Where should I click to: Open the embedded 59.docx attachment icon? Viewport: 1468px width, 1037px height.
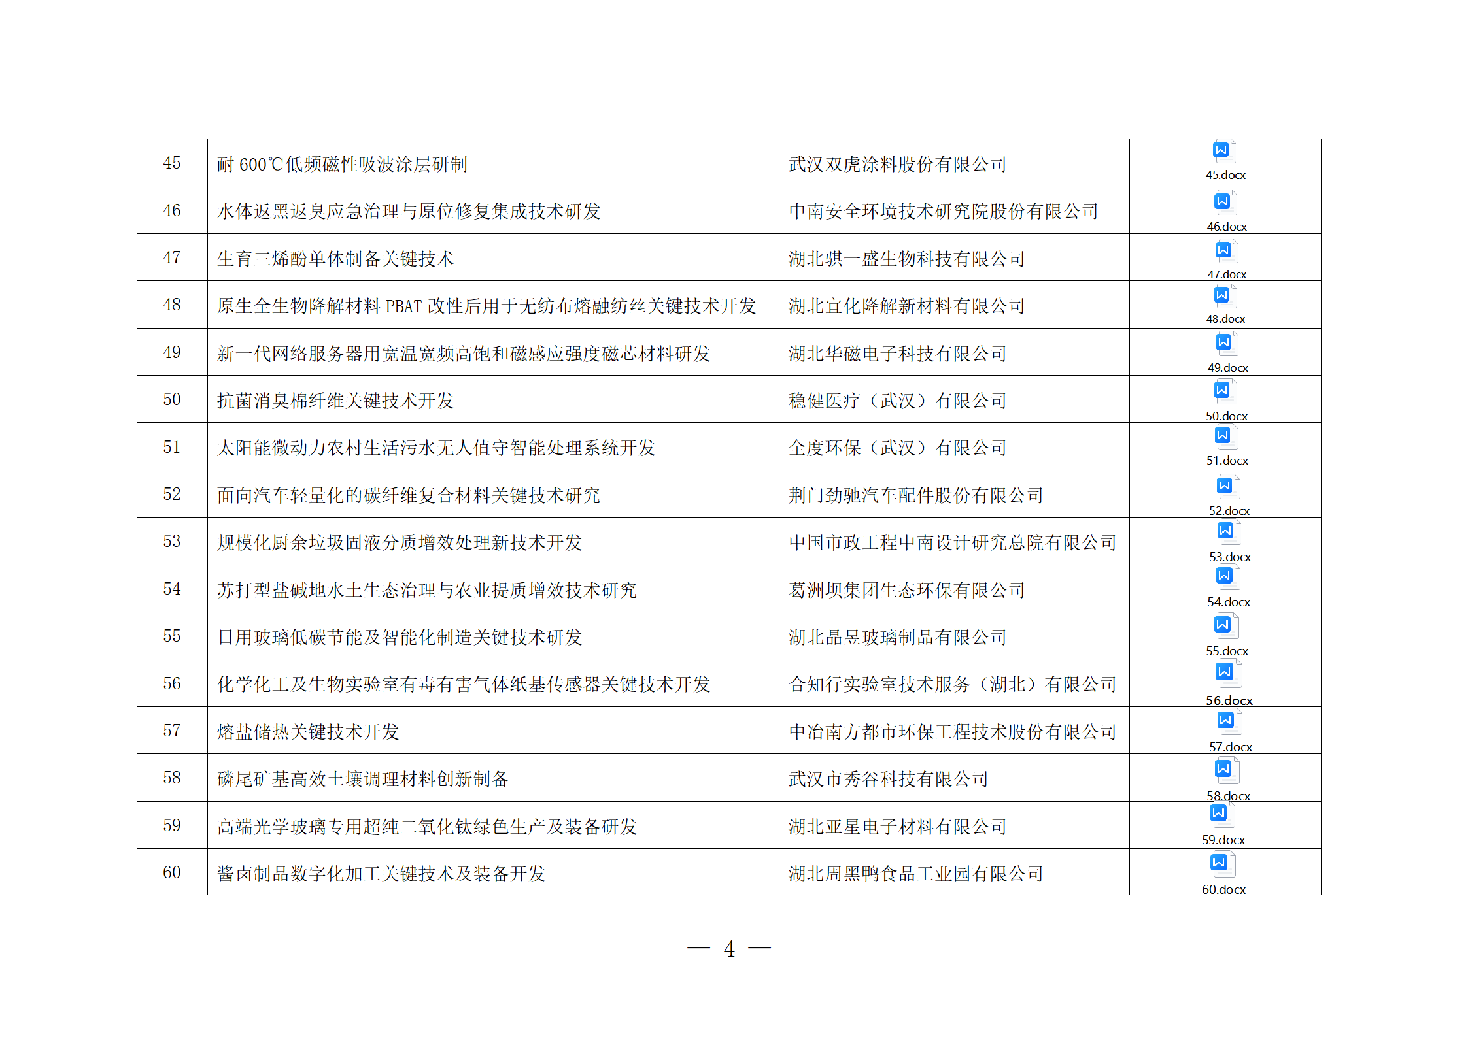pos(1223,825)
